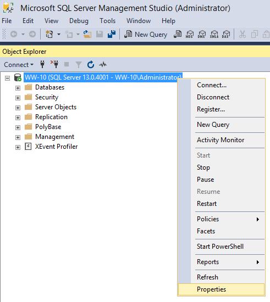Select the PolyBase tree item
The height and width of the screenshot is (302, 270).
coord(48,127)
